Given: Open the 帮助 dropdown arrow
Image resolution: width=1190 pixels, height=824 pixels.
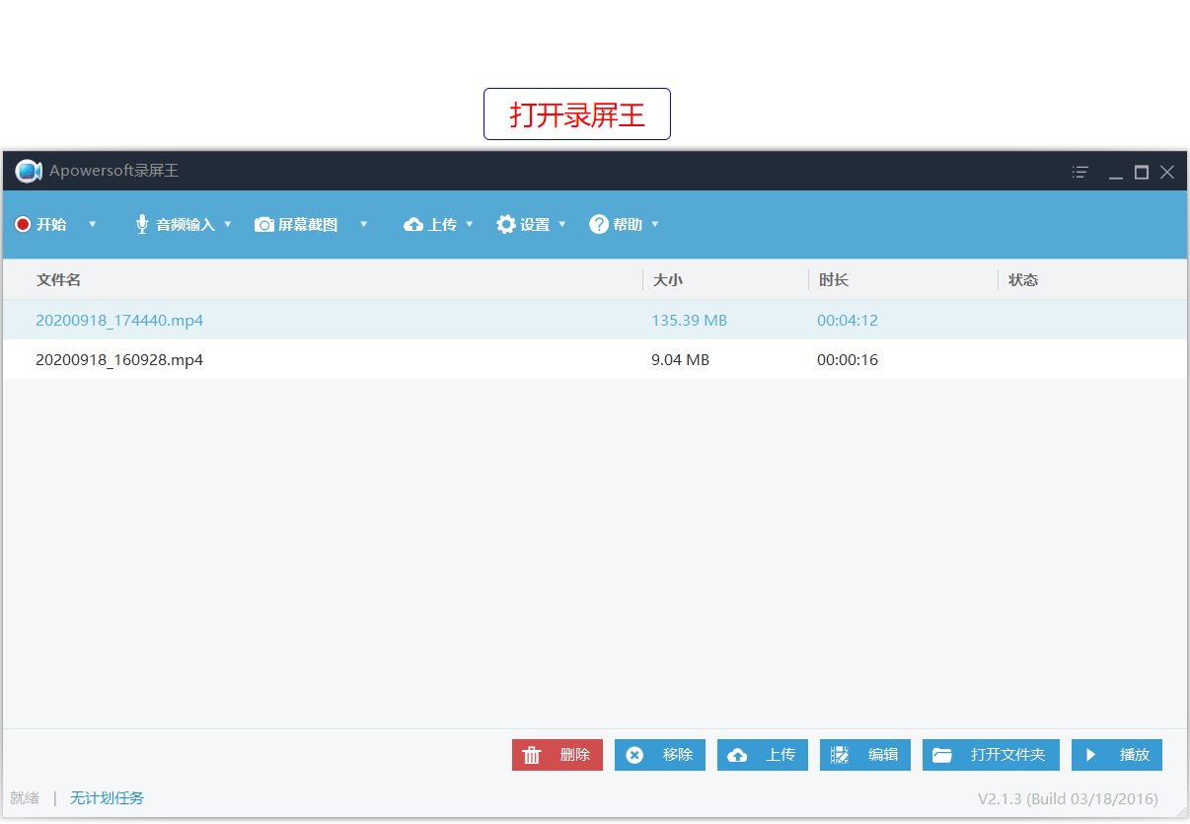Looking at the screenshot, I should click(x=655, y=224).
